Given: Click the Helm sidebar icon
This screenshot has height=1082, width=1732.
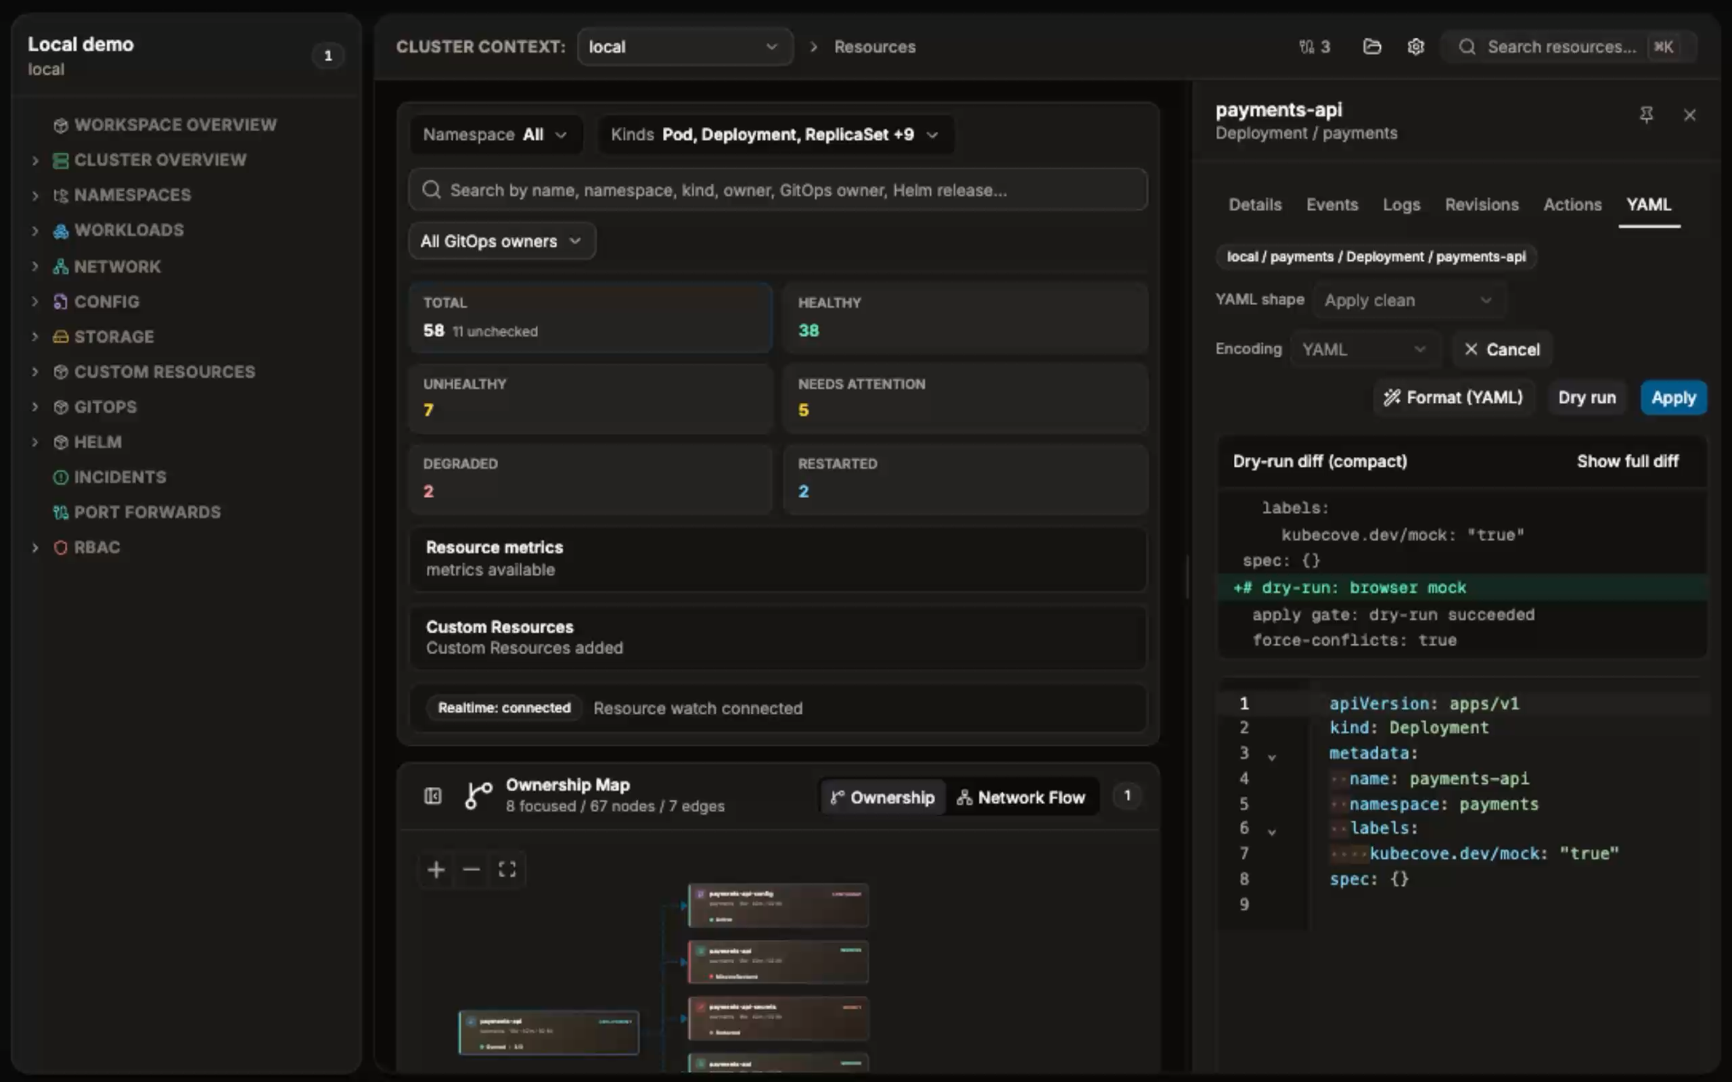Looking at the screenshot, I should click(61, 442).
